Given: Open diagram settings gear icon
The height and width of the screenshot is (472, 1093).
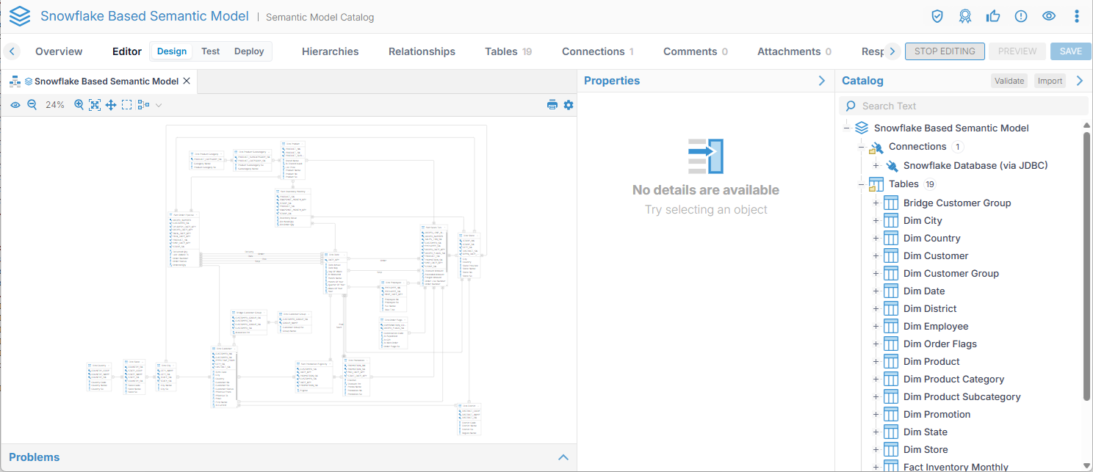Looking at the screenshot, I should click(x=569, y=105).
